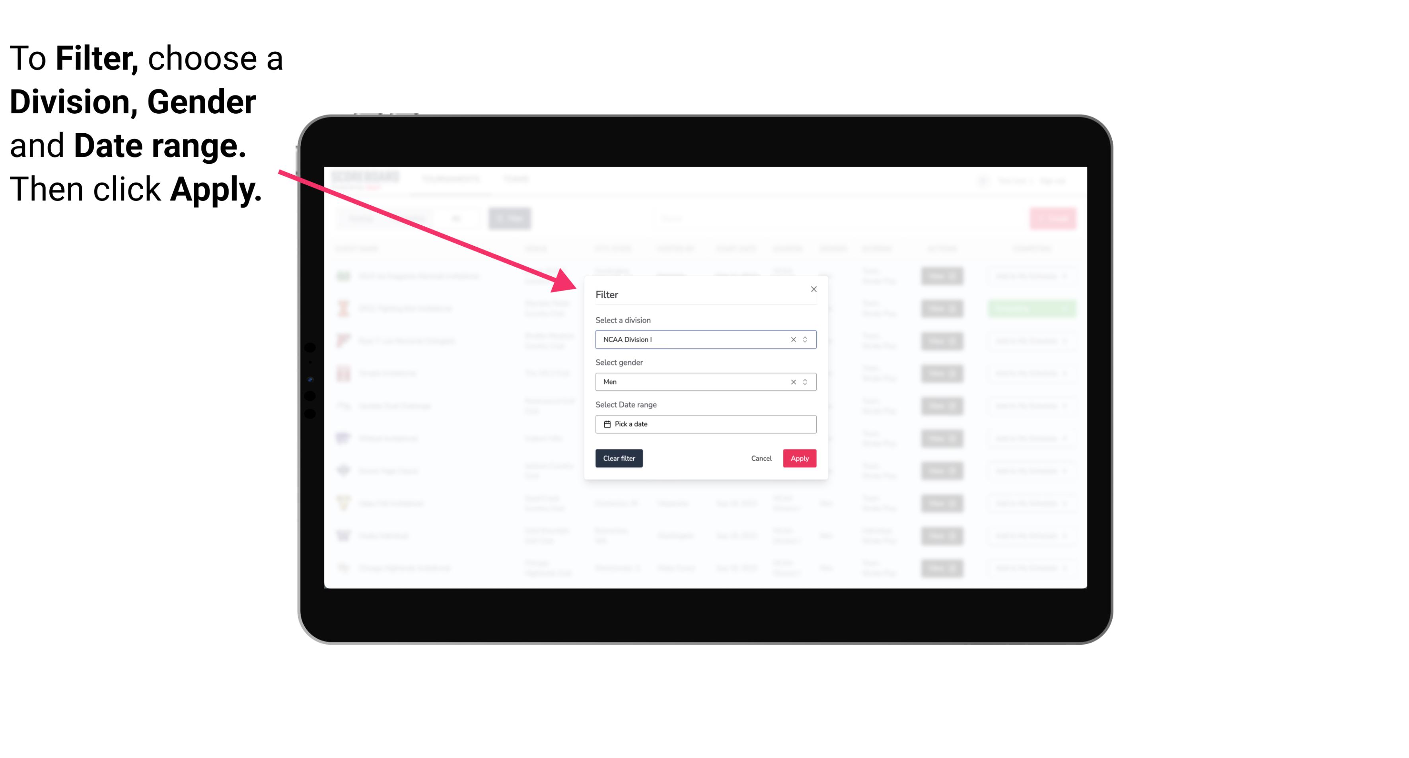This screenshot has height=758, width=1409.
Task: Click the X icon on Men gender filter
Action: [x=793, y=382]
